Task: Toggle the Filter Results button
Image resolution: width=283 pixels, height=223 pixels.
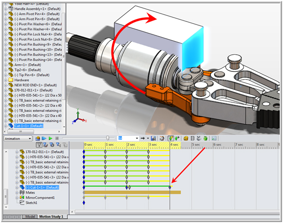Action: [x=65, y=145]
